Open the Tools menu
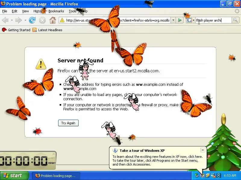The height and width of the screenshot is (180, 241). (x=72, y=11)
